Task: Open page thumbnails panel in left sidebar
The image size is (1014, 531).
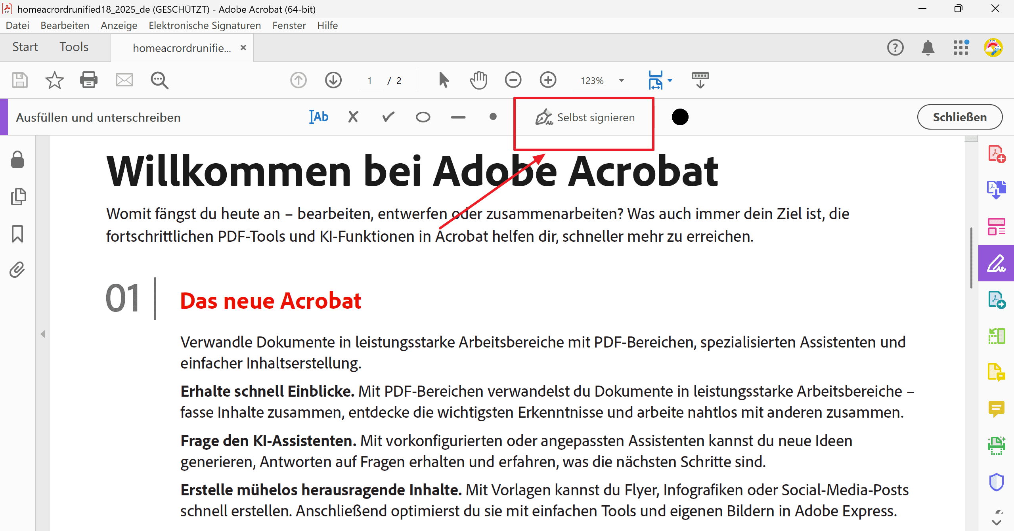Action: click(18, 197)
